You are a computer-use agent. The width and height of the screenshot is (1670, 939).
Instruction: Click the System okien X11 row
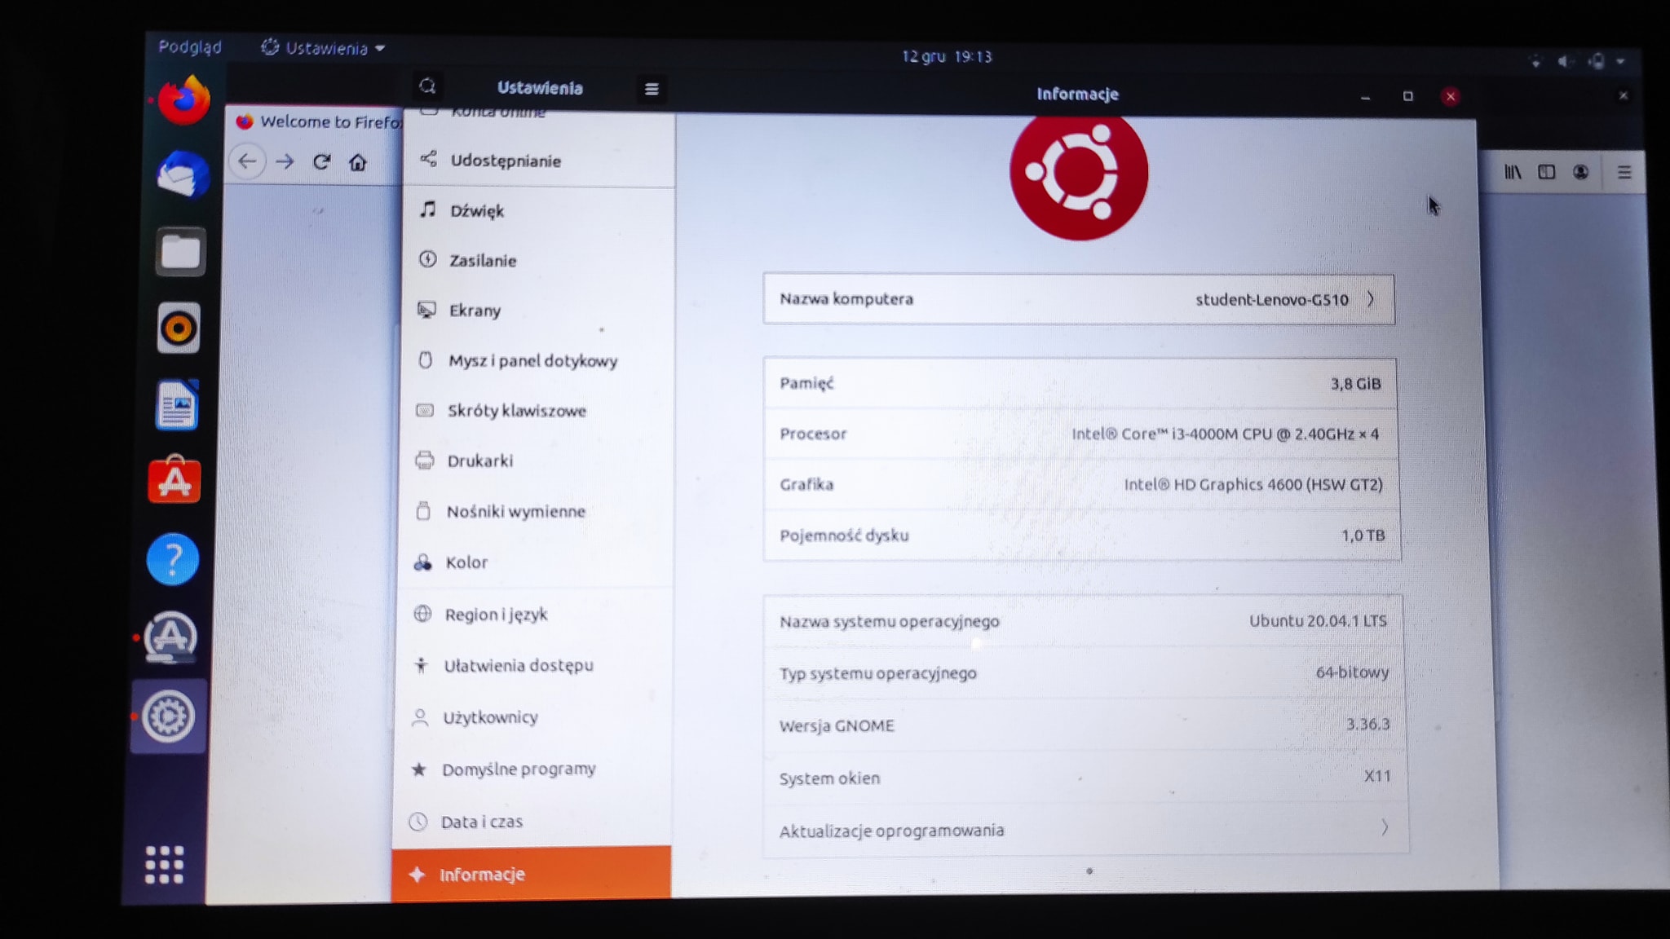click(x=1085, y=777)
